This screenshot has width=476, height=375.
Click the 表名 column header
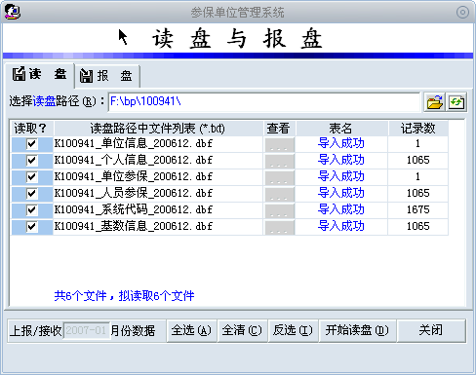pyautogui.click(x=341, y=129)
